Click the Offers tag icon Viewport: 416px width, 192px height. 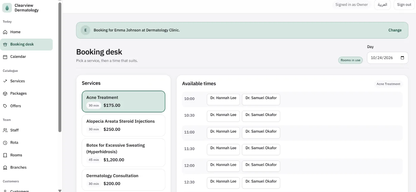[x=5, y=106]
